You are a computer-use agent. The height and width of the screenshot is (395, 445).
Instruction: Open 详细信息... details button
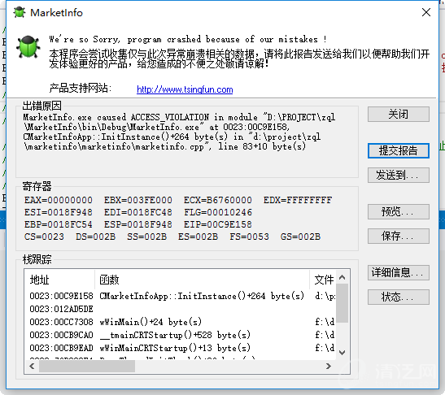[x=398, y=272]
